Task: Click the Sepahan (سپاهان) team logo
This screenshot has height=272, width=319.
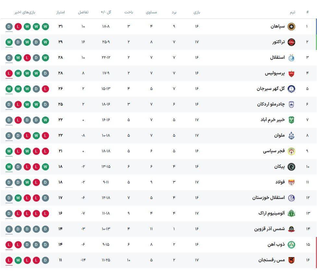Action: (x=291, y=26)
